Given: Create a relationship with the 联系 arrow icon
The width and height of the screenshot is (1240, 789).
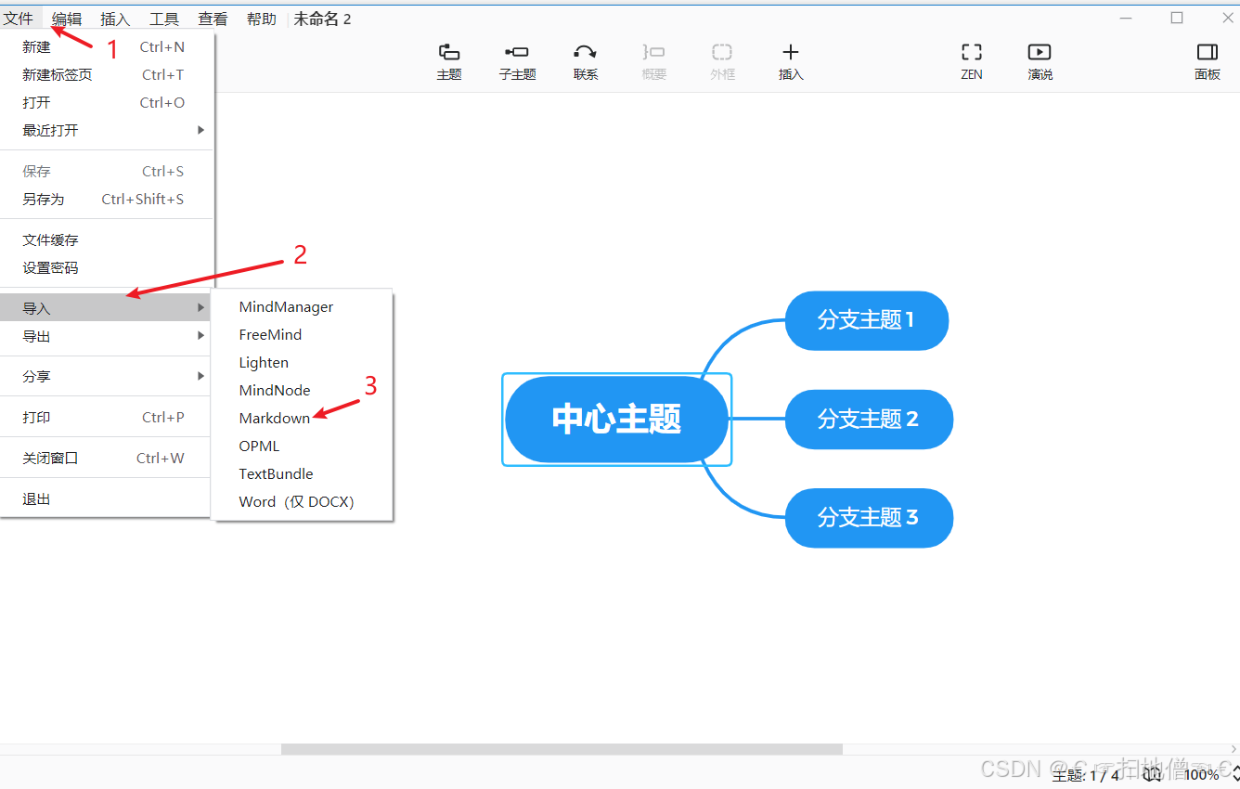Looking at the screenshot, I should coord(586,60).
